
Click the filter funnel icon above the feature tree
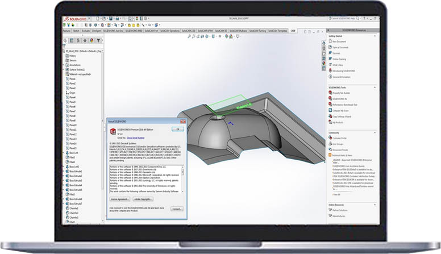coord(64,46)
